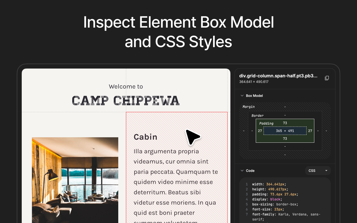Click the Code section title
The image size is (357, 223).
(x=250, y=171)
